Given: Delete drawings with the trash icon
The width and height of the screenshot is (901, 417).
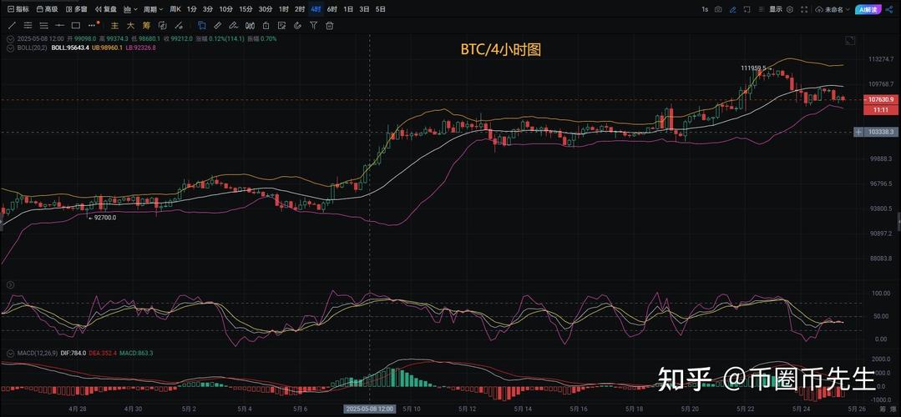Looking at the screenshot, I should click(x=329, y=26).
